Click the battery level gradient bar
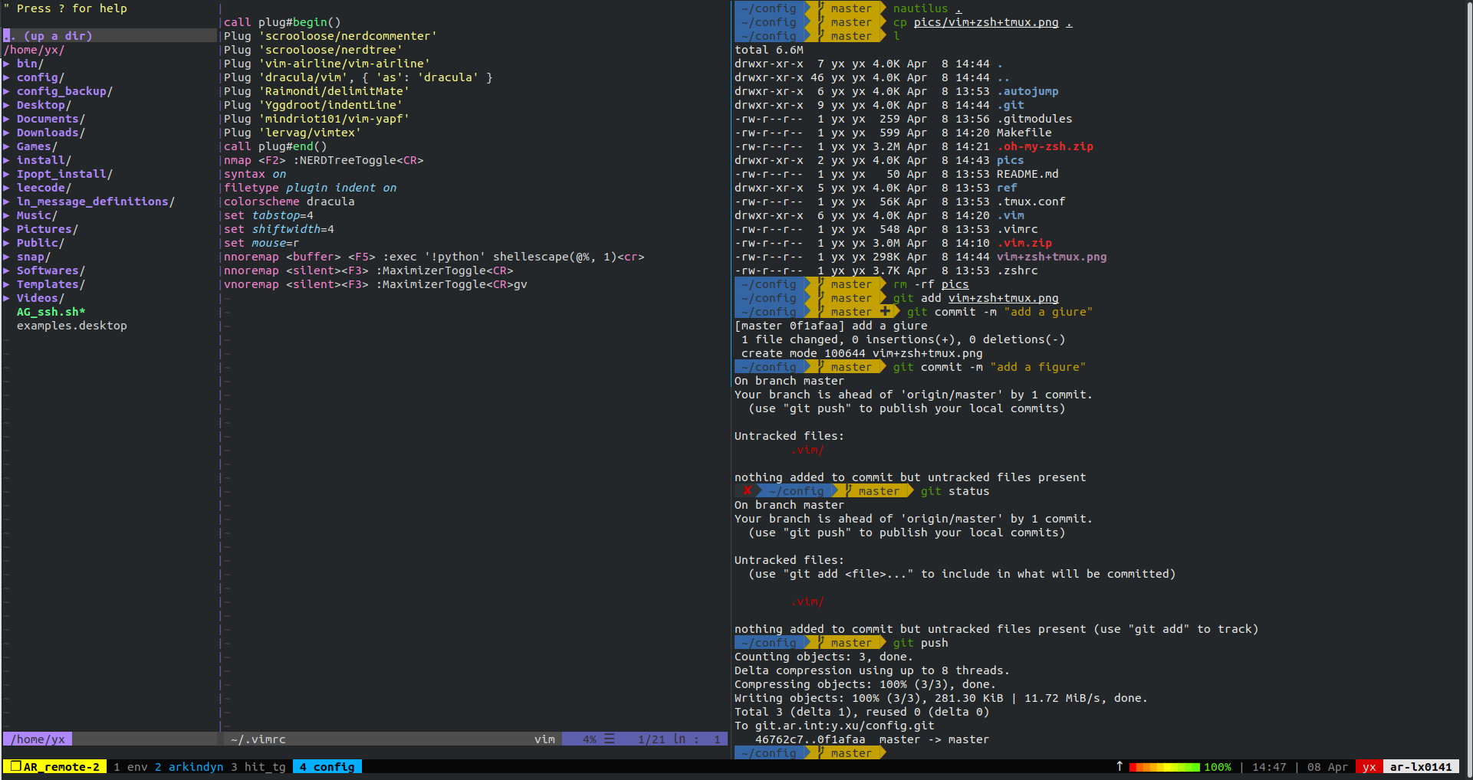The width and height of the screenshot is (1473, 780). (x=1164, y=767)
